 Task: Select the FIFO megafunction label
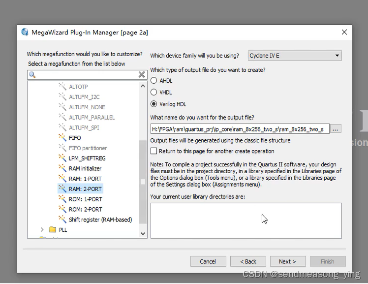coord(75,138)
